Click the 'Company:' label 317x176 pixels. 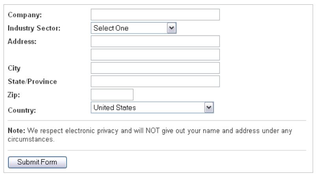[25, 15]
